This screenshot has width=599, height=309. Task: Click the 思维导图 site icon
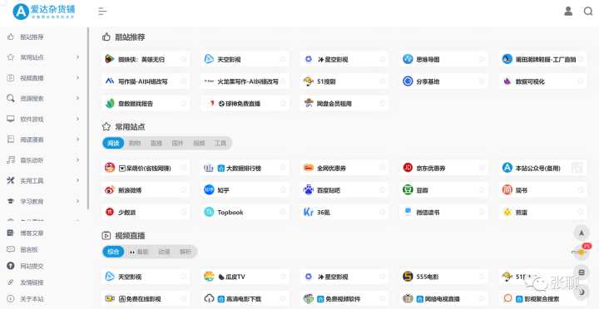(x=408, y=59)
